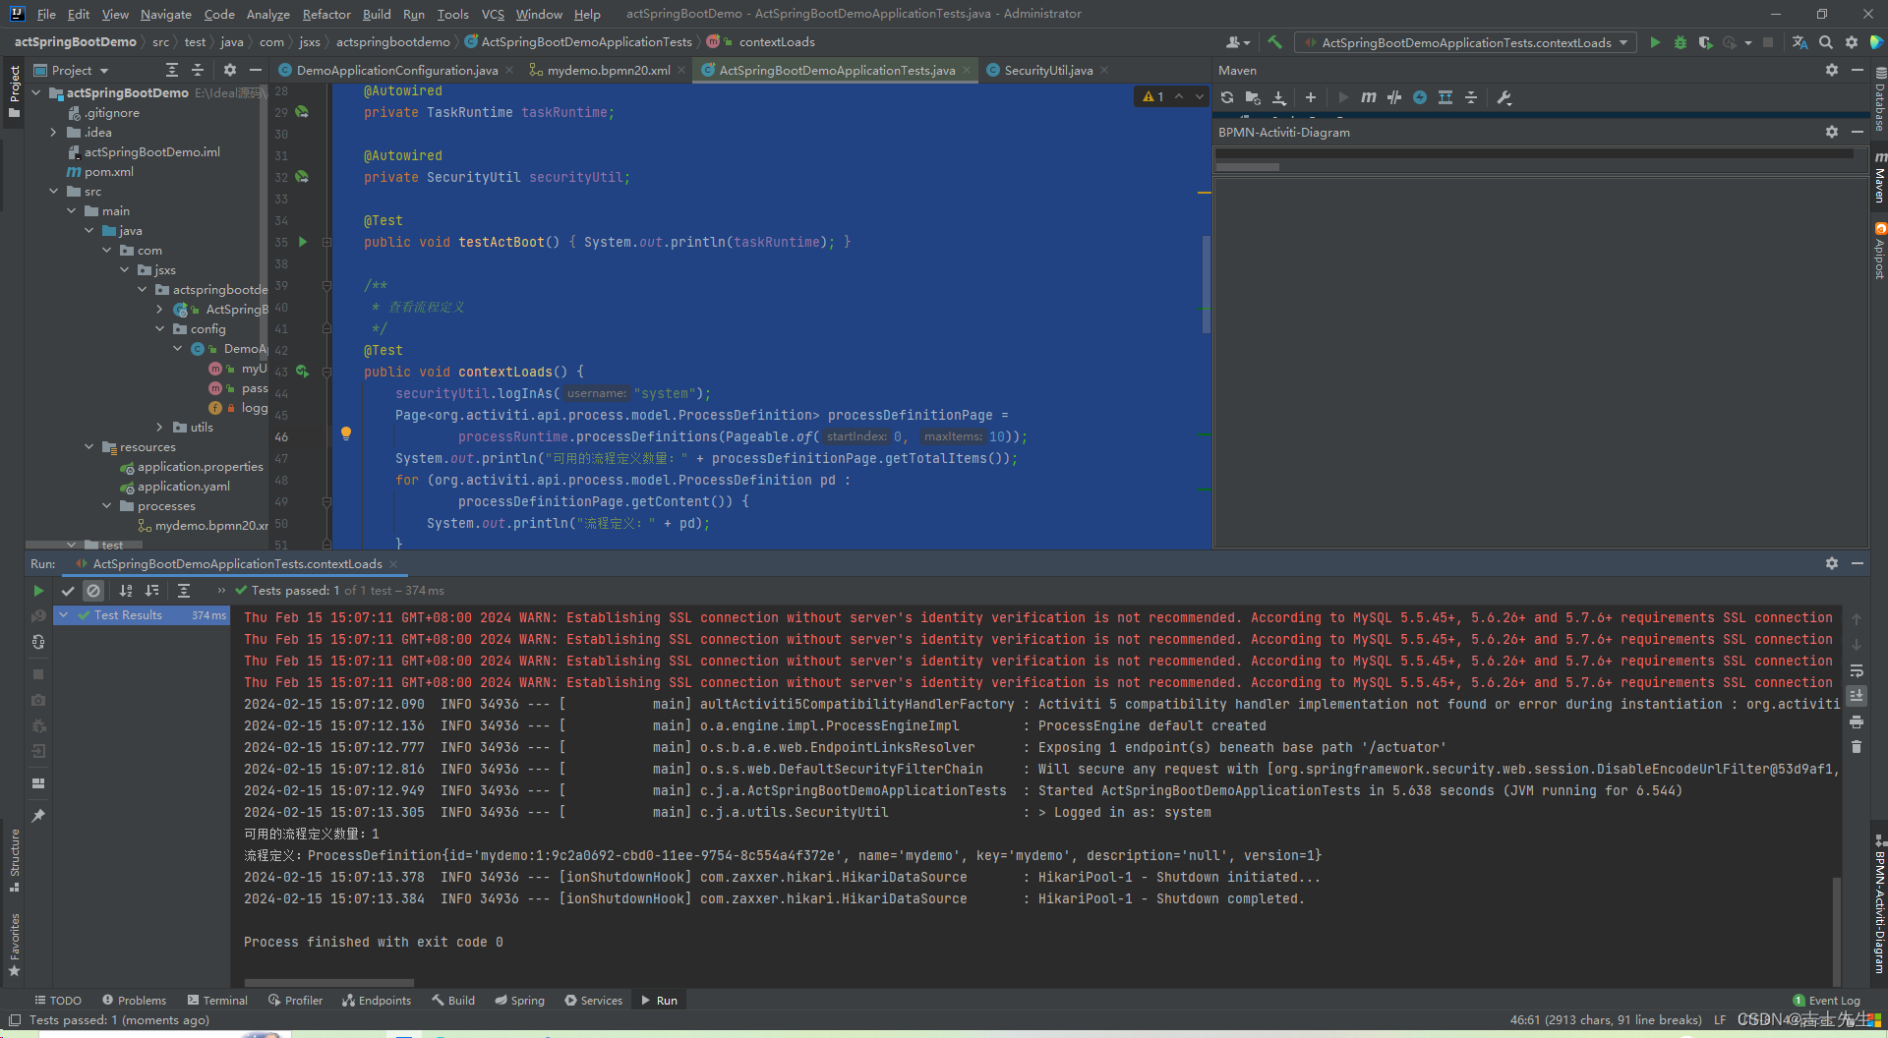
Task: Print the console output
Action: [1857, 722]
